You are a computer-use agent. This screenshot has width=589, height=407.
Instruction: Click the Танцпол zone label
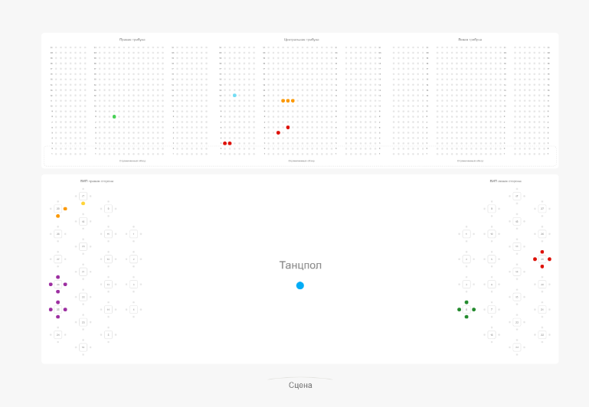(x=300, y=265)
